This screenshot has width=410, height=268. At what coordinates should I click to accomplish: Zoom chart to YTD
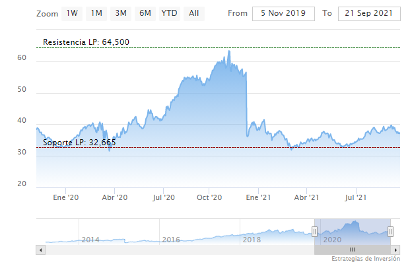170,13
